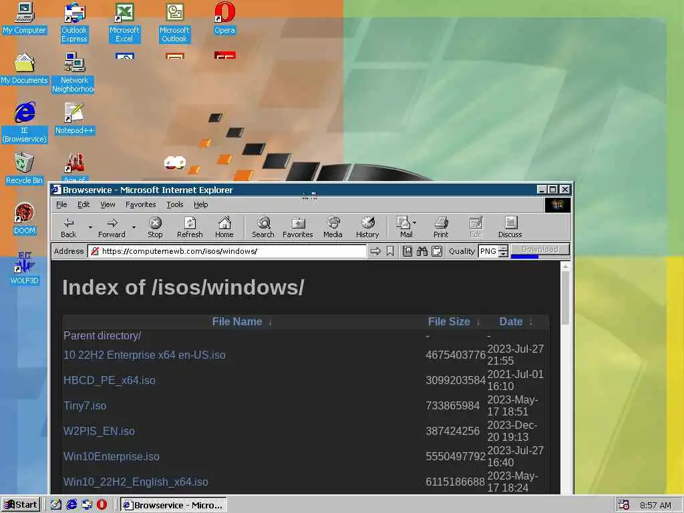684x513 pixels.
Task: Click the bookmarks page icon left of binoculars
Action: [407, 251]
